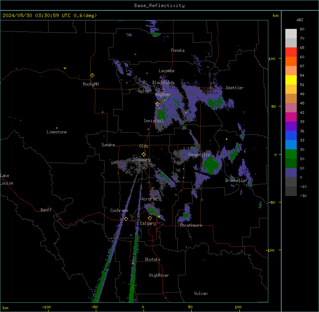Click the yellow diamond marker near RockyMH

pos(93,76)
